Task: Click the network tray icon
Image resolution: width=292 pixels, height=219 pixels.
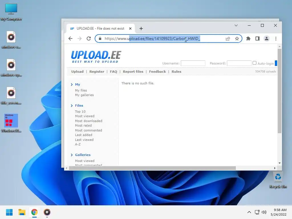Action: pos(257,212)
